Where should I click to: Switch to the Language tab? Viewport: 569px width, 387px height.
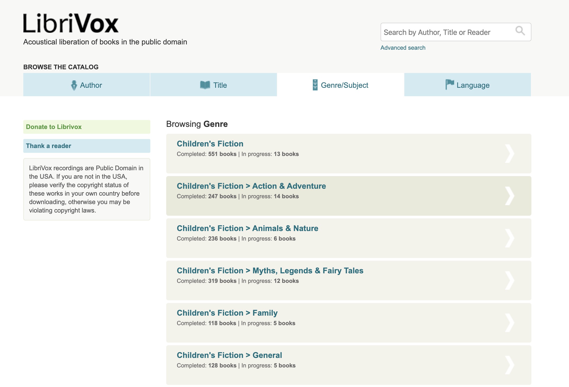coord(467,85)
